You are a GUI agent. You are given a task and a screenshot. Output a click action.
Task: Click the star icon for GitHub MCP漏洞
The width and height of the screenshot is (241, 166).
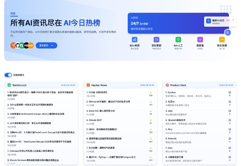[x=151, y=102]
